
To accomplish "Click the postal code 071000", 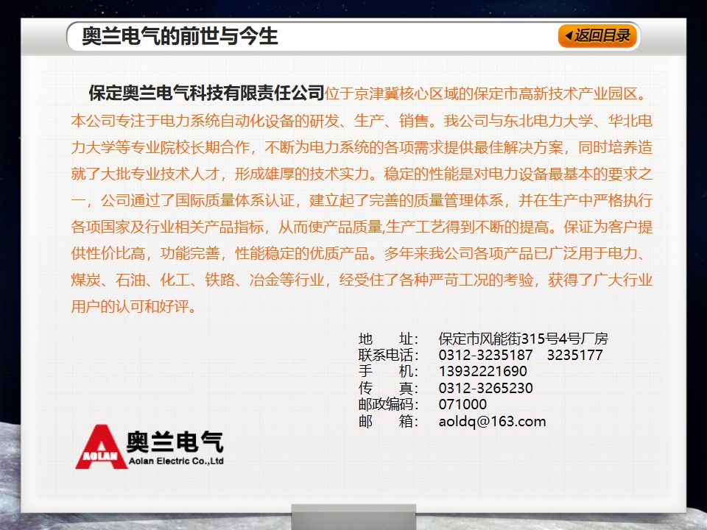I will pos(462,404).
